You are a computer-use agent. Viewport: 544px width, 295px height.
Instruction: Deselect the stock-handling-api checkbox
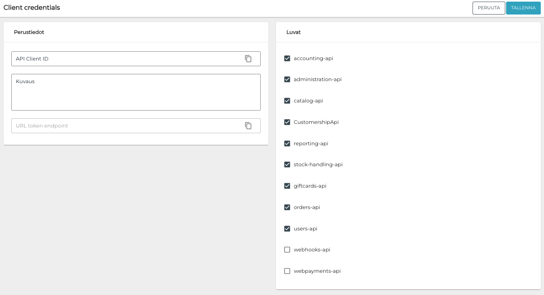(x=287, y=165)
